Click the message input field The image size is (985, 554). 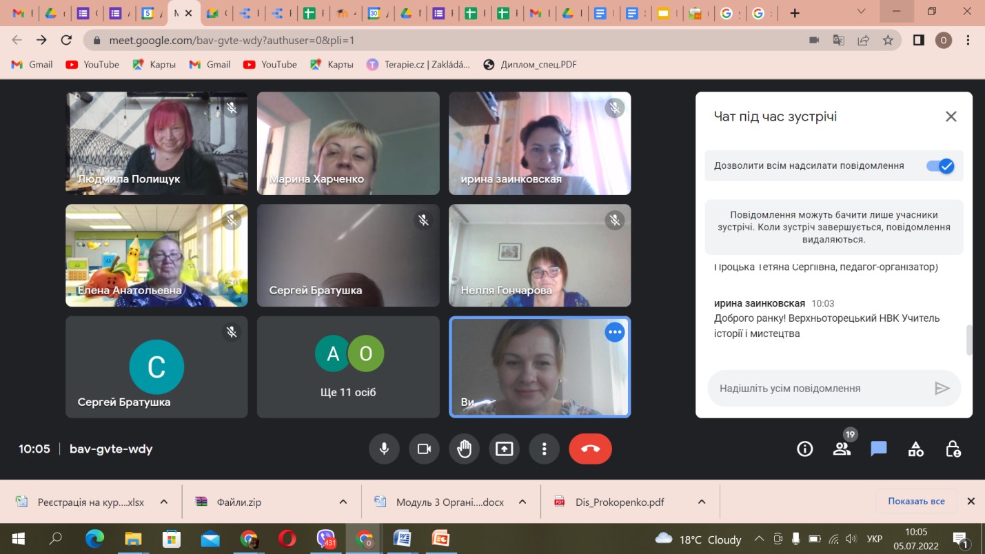820,389
